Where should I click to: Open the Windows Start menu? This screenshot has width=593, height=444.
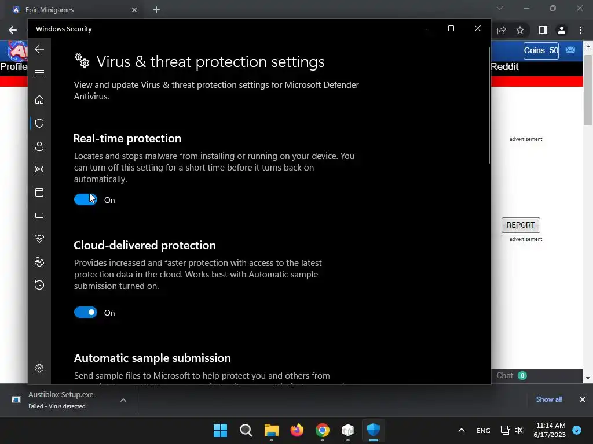point(220,430)
